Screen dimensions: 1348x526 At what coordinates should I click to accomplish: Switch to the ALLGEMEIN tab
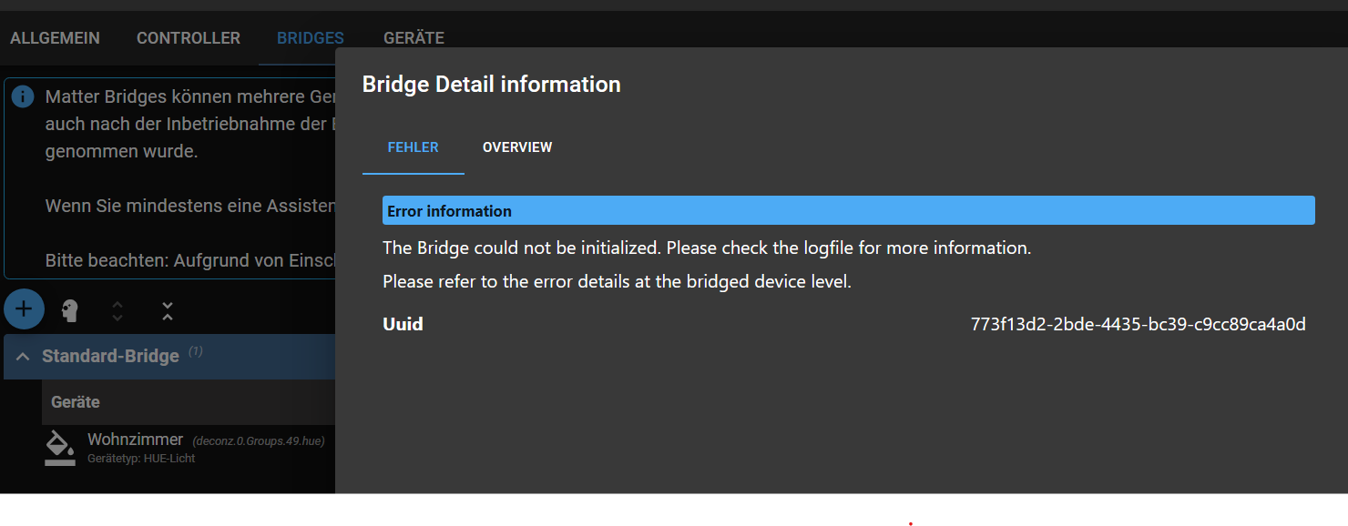click(x=56, y=38)
